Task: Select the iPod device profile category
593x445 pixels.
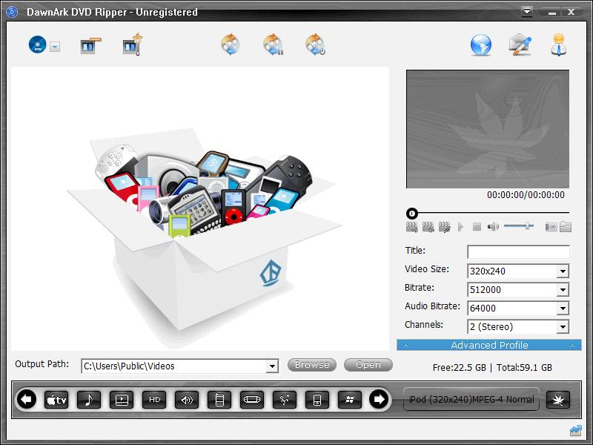Action: (317, 400)
